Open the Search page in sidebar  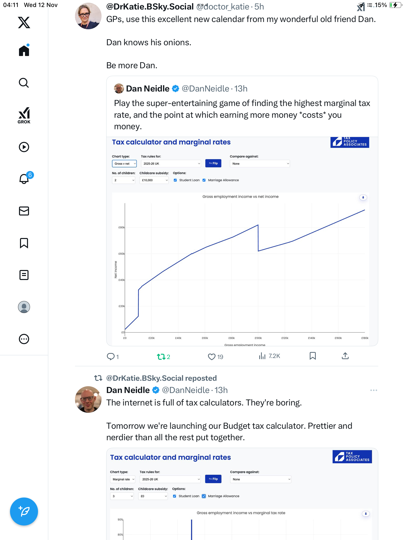point(24,83)
